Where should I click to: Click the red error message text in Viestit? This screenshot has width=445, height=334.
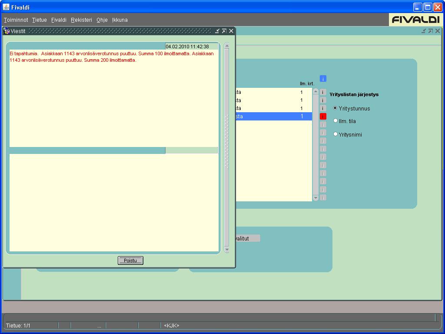click(x=112, y=57)
